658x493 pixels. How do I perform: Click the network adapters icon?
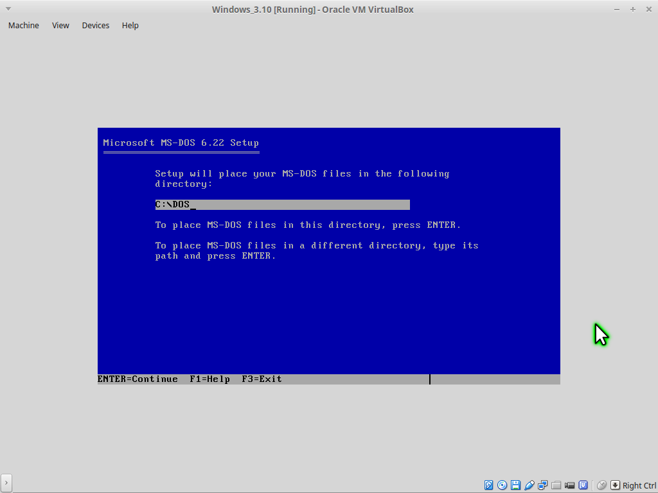543,485
